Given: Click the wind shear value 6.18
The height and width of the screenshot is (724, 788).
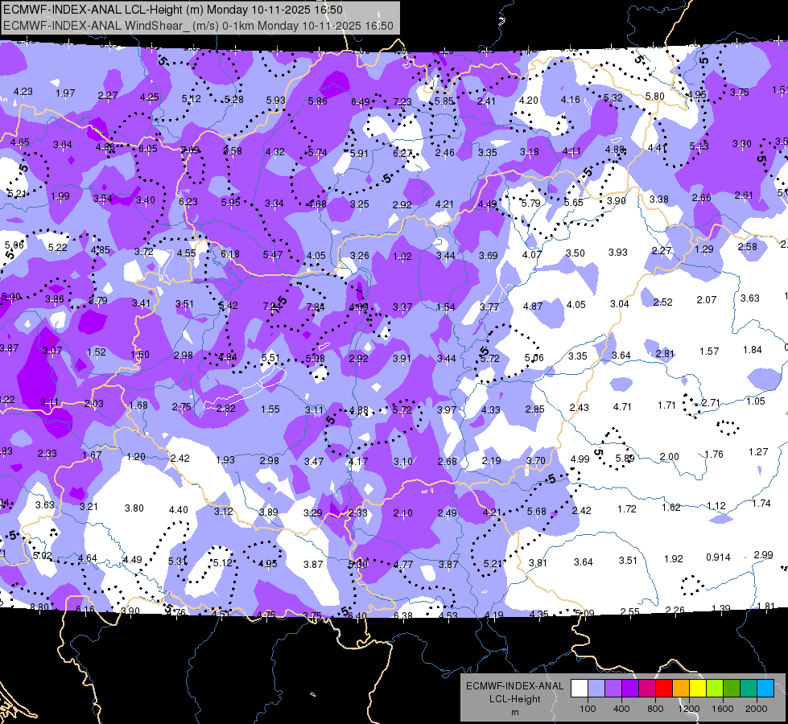Looking at the screenshot, I should tap(229, 253).
